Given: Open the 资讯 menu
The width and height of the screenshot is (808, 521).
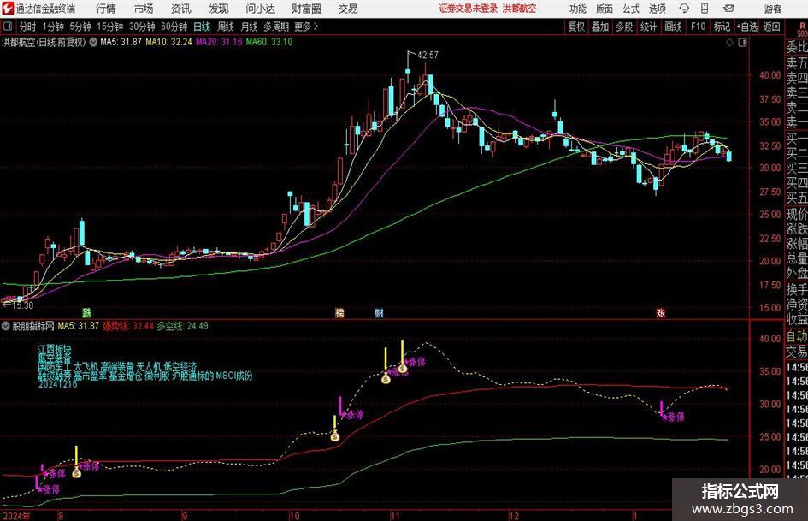Looking at the screenshot, I should point(181,9).
